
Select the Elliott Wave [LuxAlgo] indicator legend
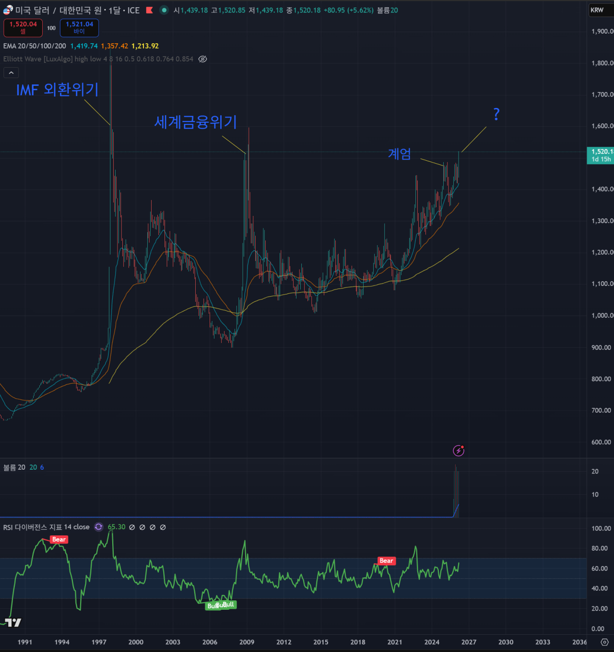coord(38,59)
